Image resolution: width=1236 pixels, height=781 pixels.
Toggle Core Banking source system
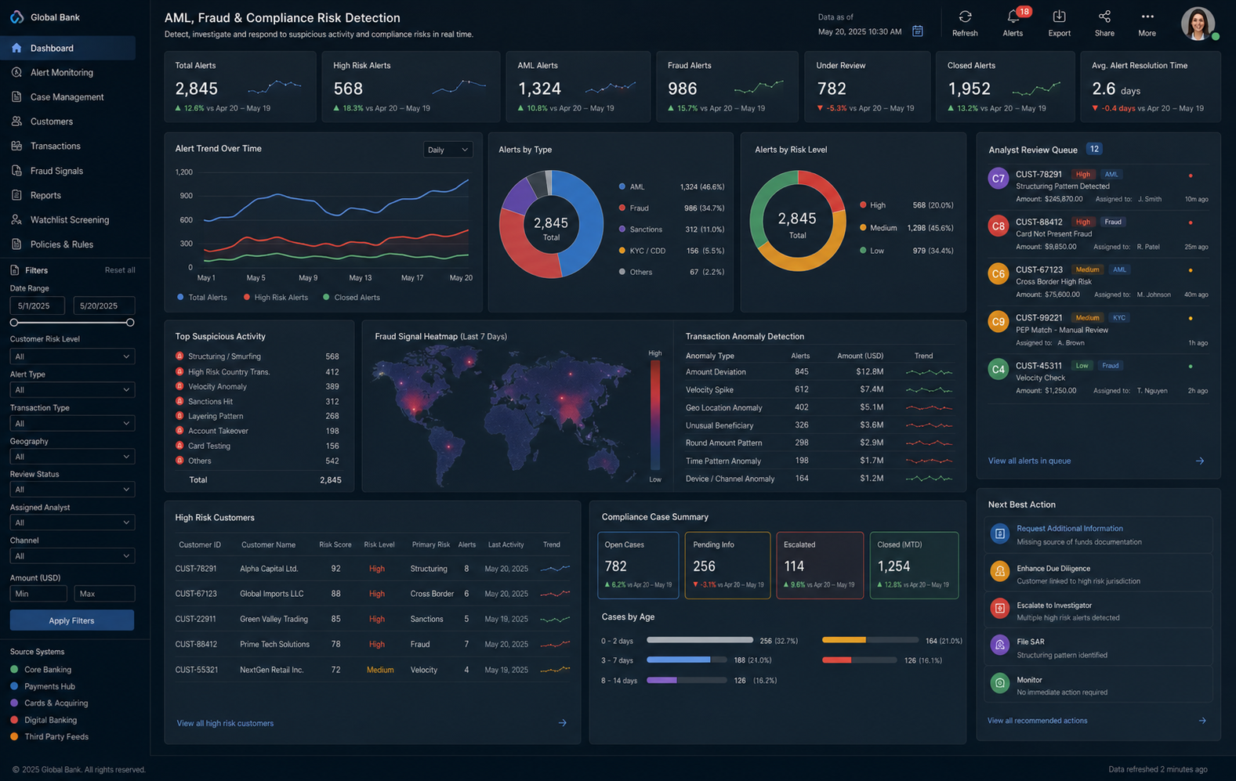(41, 670)
